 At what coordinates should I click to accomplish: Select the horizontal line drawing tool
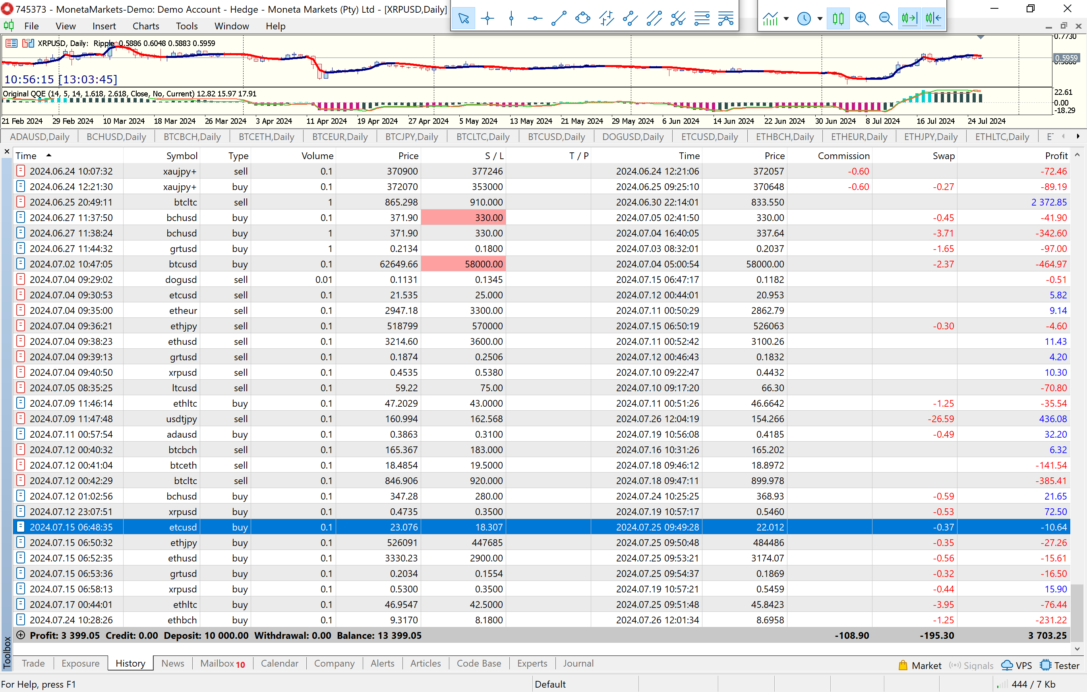(535, 19)
